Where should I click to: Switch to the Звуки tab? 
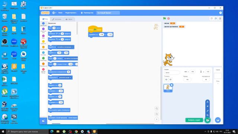click(x=69, y=19)
